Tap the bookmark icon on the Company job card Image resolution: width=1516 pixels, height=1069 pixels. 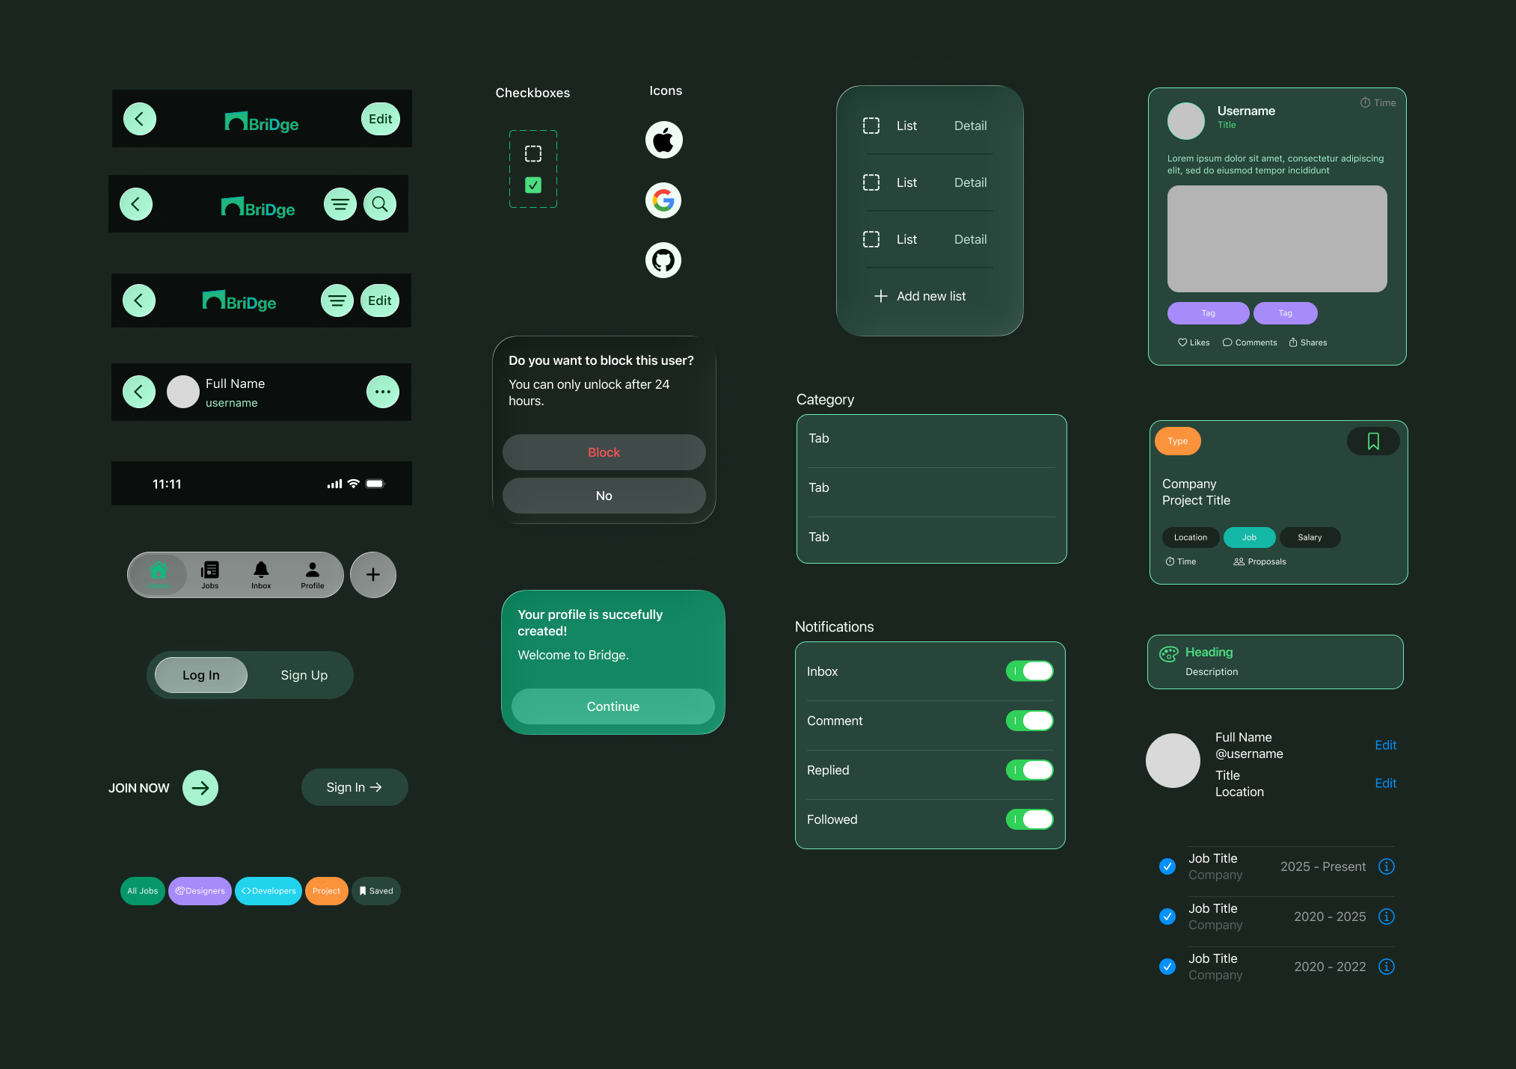click(x=1373, y=441)
